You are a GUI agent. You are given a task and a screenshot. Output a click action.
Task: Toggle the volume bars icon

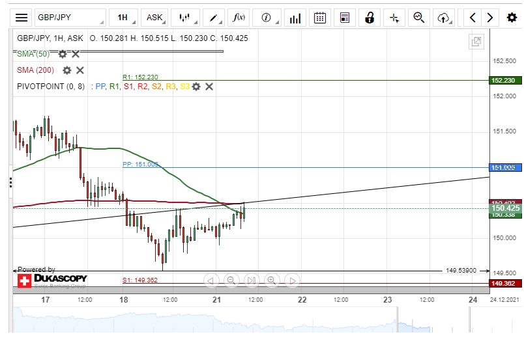(x=295, y=18)
